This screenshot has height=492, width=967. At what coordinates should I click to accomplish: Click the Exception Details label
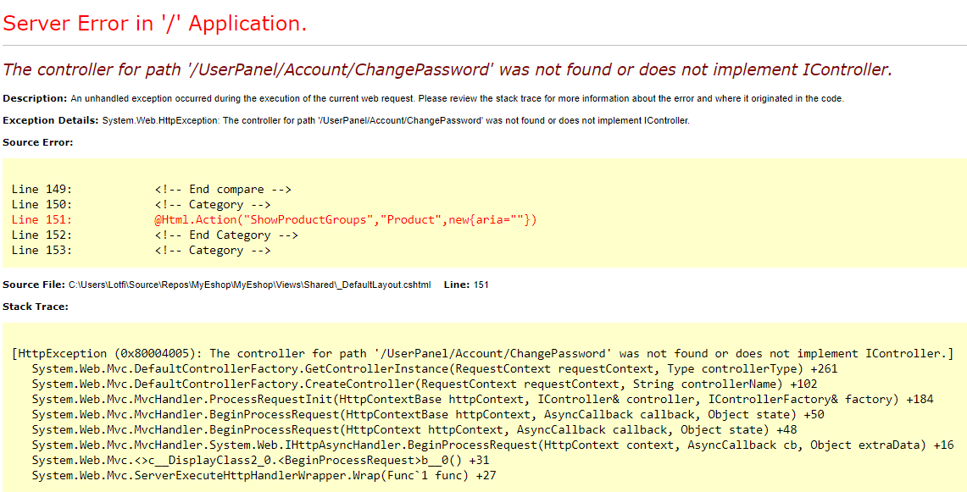[x=51, y=120]
